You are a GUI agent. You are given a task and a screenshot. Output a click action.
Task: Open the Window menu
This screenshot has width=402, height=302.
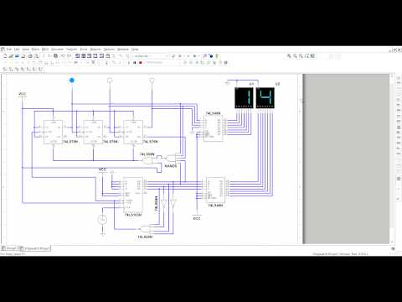point(123,49)
